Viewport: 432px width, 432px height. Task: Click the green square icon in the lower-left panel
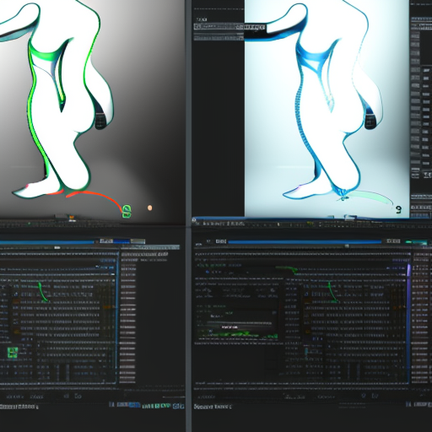tap(13, 353)
